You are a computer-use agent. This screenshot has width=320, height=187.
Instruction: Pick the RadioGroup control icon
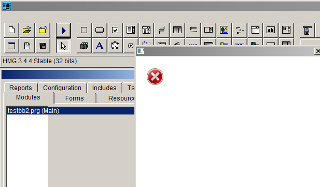tap(129, 46)
